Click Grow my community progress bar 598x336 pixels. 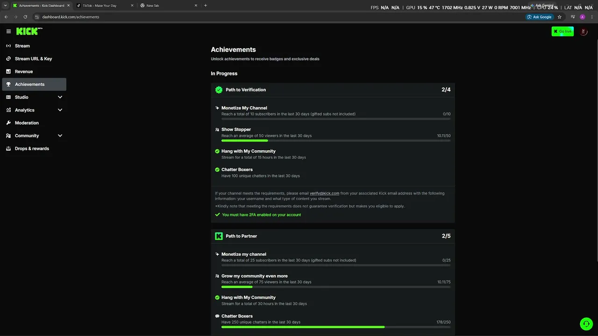336,287
